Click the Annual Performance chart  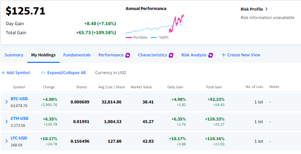[x=155, y=24]
